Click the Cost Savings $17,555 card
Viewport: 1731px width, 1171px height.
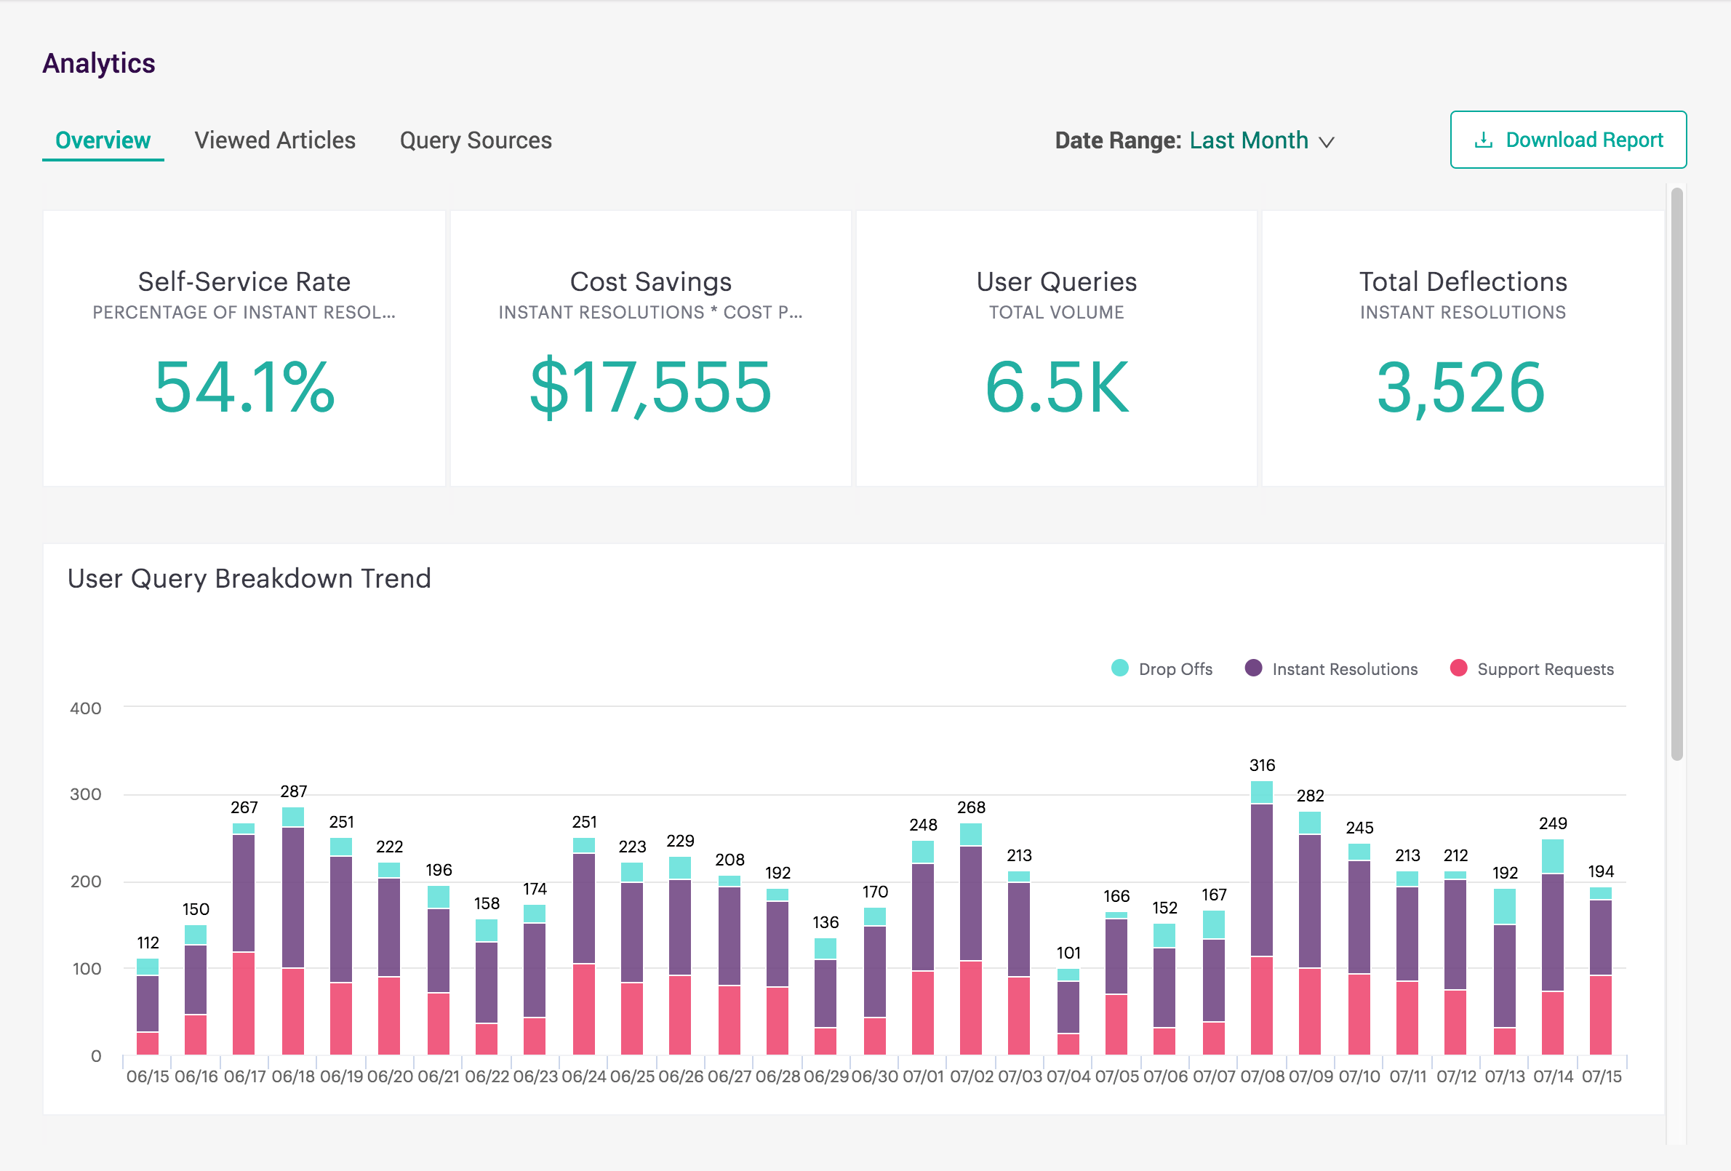pos(650,348)
